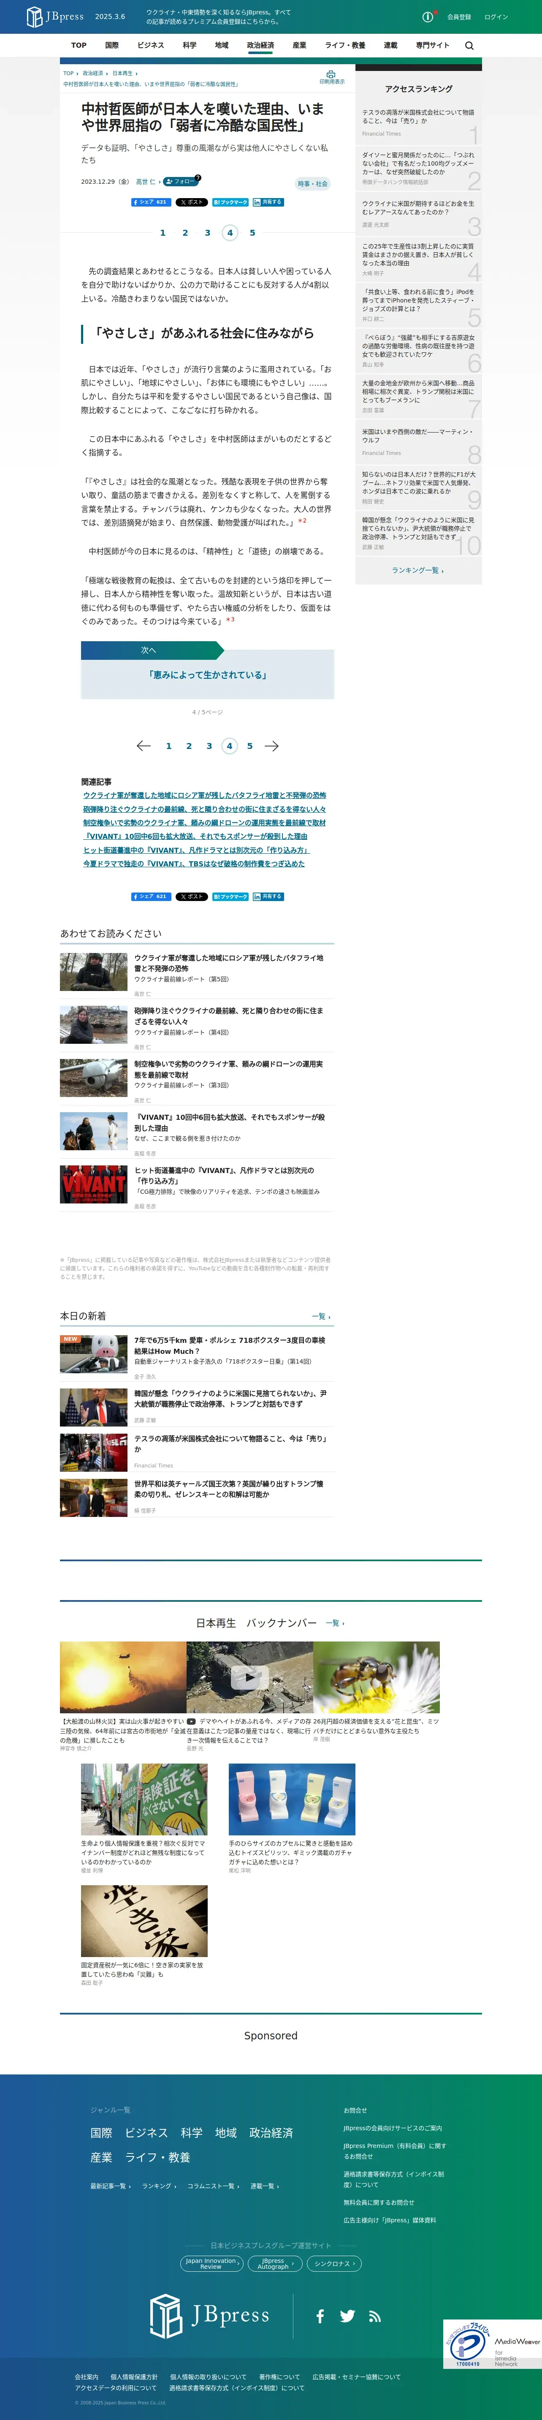Click footer 著作権について link
This screenshot has height=2420, width=542.
pos(280,2377)
